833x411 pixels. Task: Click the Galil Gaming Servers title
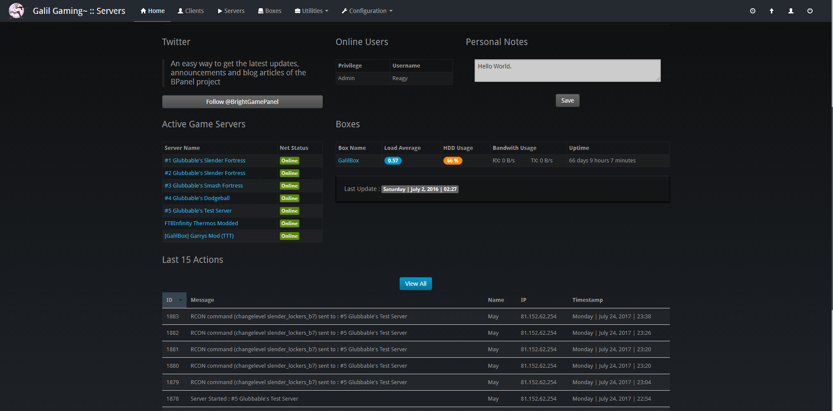(79, 11)
